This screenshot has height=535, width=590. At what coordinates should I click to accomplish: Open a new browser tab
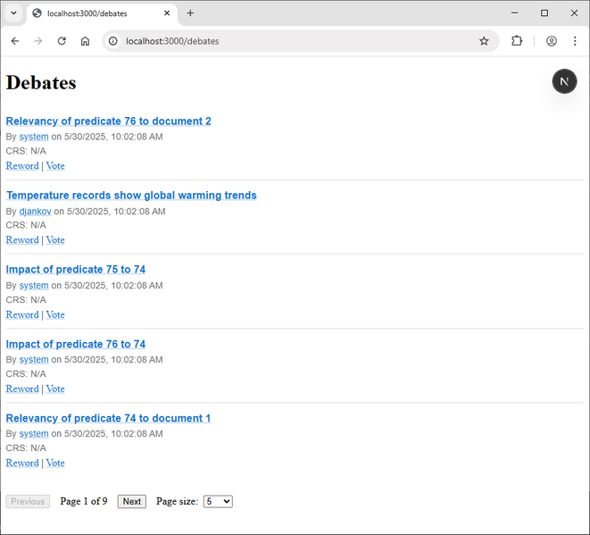[x=190, y=13]
